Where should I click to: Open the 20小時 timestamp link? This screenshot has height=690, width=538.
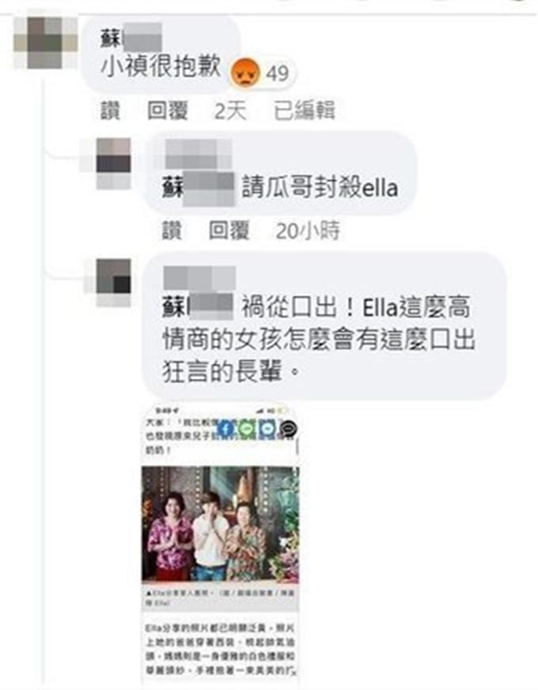click(x=308, y=231)
